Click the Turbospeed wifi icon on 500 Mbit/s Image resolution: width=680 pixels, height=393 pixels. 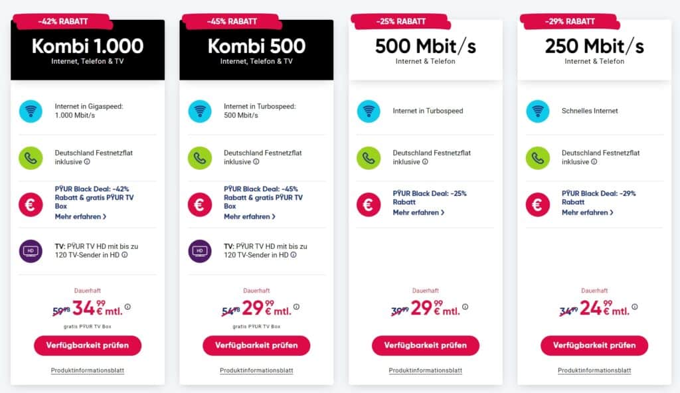pyautogui.click(x=369, y=111)
